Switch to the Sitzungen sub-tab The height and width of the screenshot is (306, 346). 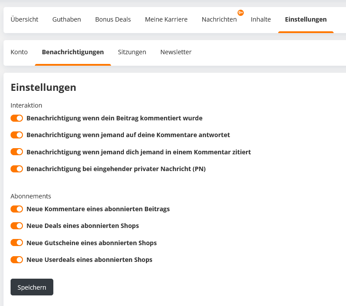[132, 52]
